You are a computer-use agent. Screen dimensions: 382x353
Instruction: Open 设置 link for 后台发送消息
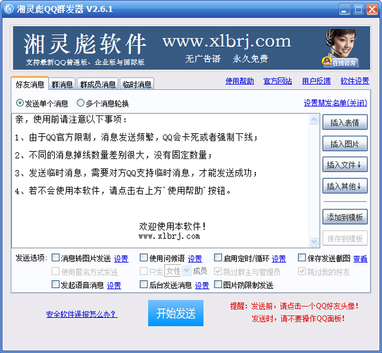click(x=202, y=285)
